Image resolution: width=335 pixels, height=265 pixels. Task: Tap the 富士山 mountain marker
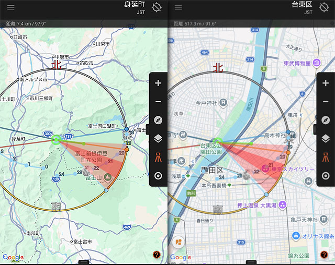click(108, 178)
